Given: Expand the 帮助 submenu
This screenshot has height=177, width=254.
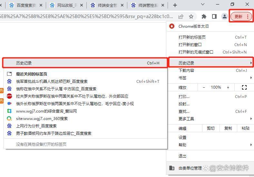Looking at the screenshot, I should pyautogui.click(x=210, y=145).
